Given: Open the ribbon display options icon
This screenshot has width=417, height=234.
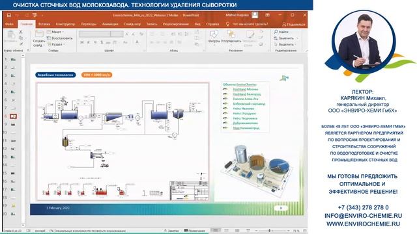Looking at the screenshot, I should 267,15.
